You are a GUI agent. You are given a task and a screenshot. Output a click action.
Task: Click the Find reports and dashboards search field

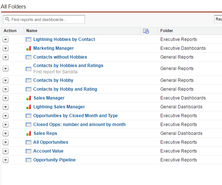pos(44,19)
